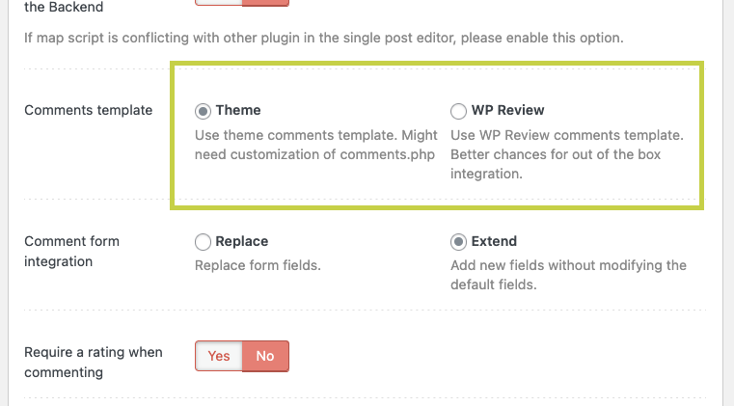Image resolution: width=734 pixels, height=406 pixels.
Task: Click the bold "Theme" option label
Action: tap(238, 110)
